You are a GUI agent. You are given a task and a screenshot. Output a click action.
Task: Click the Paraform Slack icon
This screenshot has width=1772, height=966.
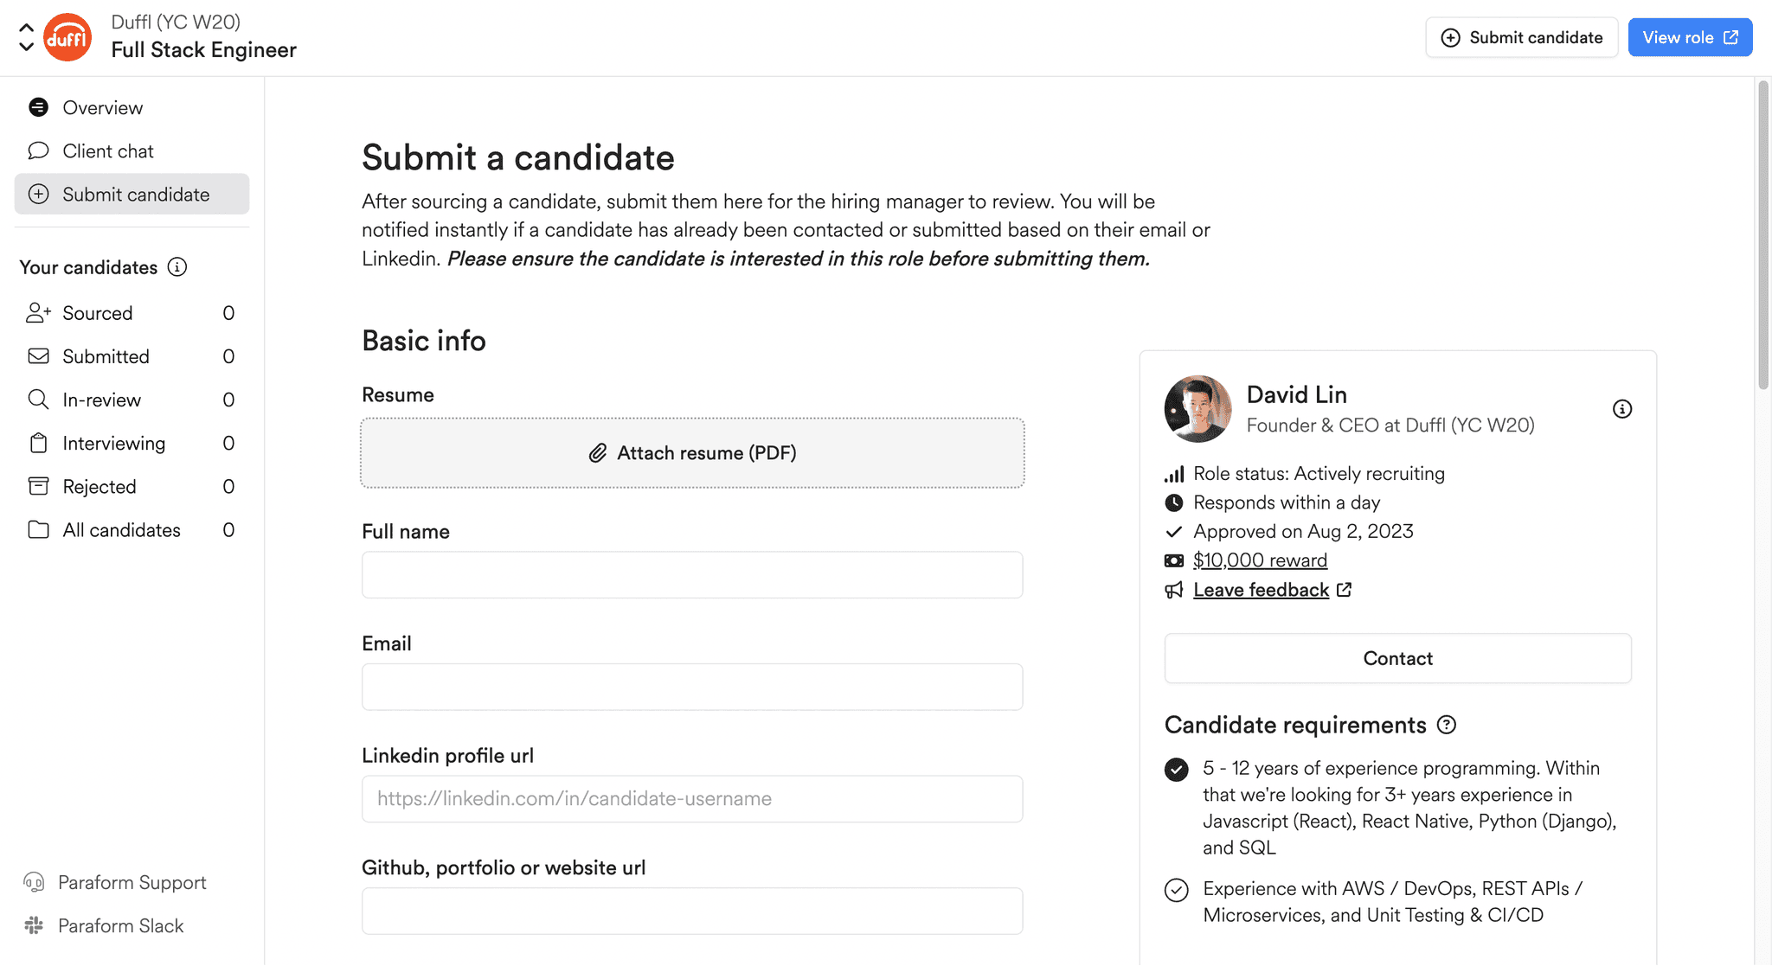33,925
